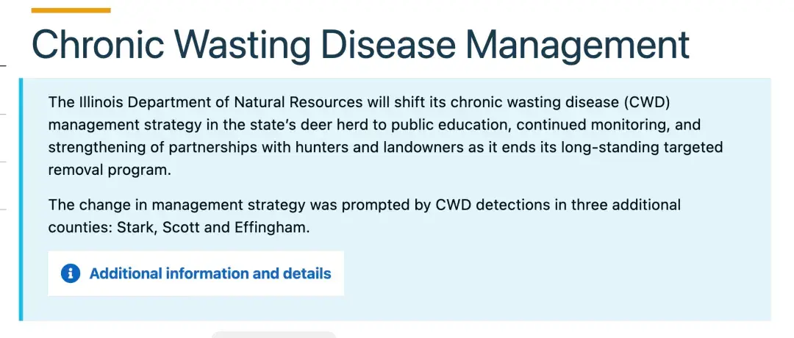This screenshot has height=338, width=794.
Task: Click the word 'Management' in the page title
Action: point(577,45)
